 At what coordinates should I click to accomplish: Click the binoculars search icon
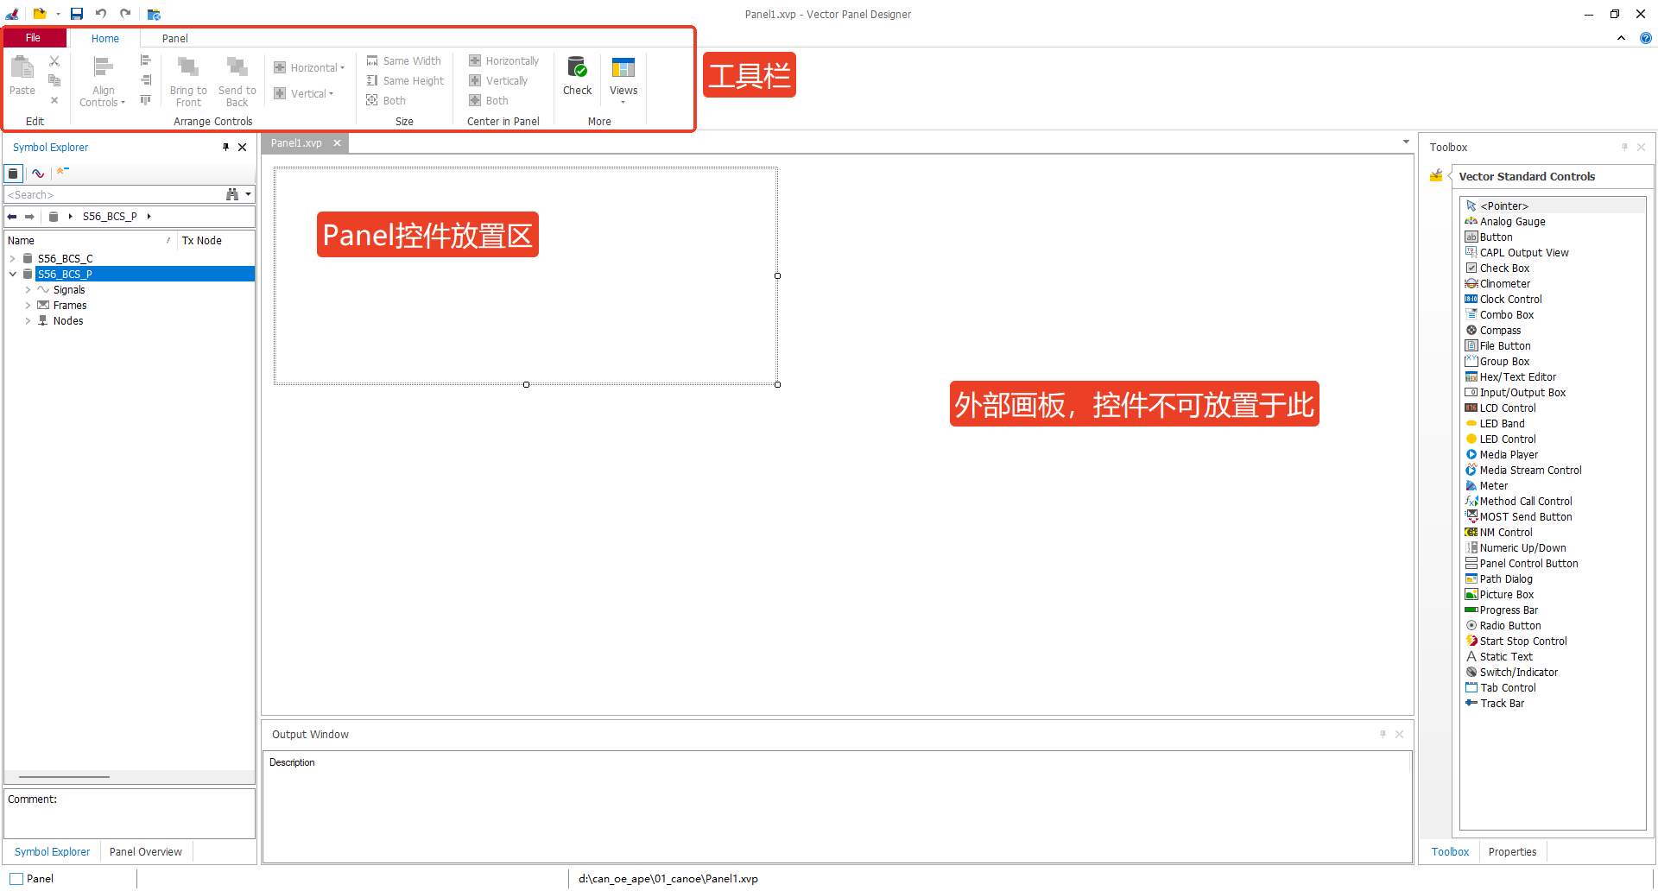pyautogui.click(x=232, y=195)
